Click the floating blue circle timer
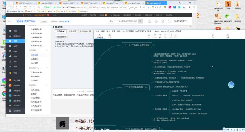This screenshot has width=245, height=132. pyautogui.click(x=231, y=85)
